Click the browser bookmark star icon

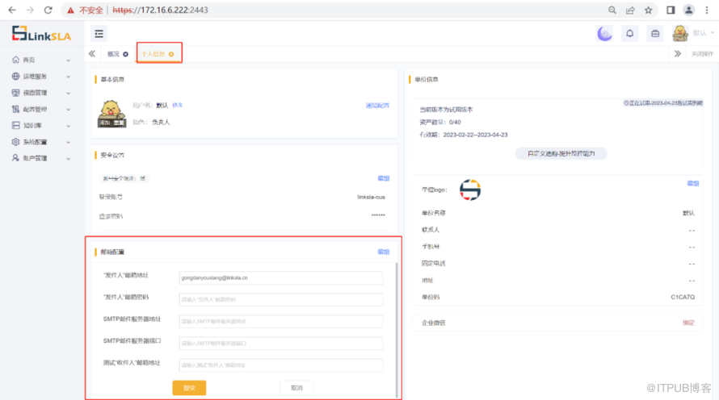(x=648, y=10)
